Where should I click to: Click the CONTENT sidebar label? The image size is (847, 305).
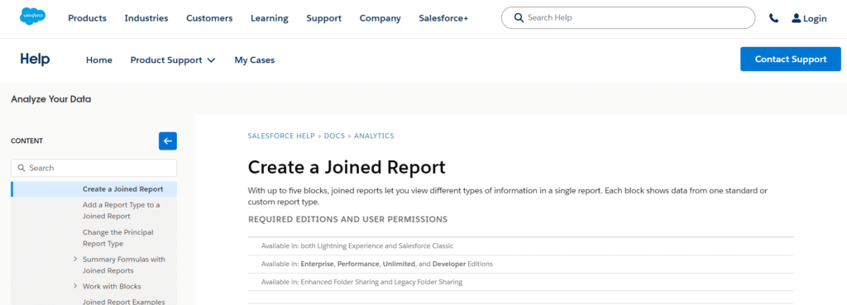pos(27,141)
